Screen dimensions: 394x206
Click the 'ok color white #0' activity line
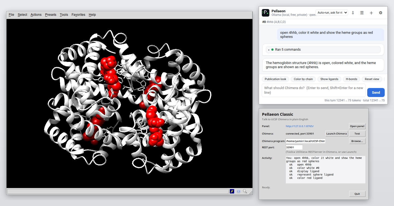[x=304, y=168]
